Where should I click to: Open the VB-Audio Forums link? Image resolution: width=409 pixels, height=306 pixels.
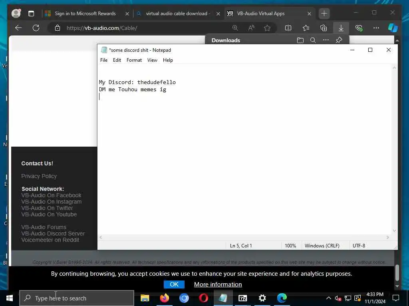coord(44,227)
